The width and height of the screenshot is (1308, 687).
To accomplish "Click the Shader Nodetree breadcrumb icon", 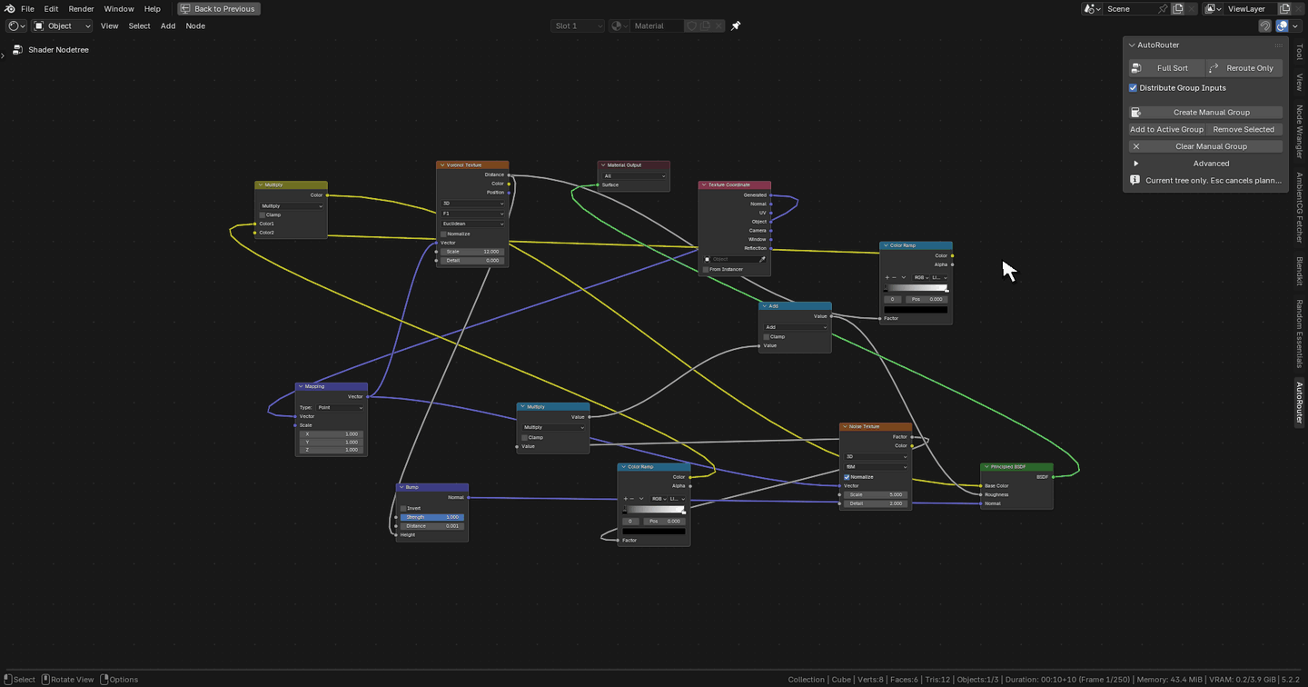I will pos(17,50).
